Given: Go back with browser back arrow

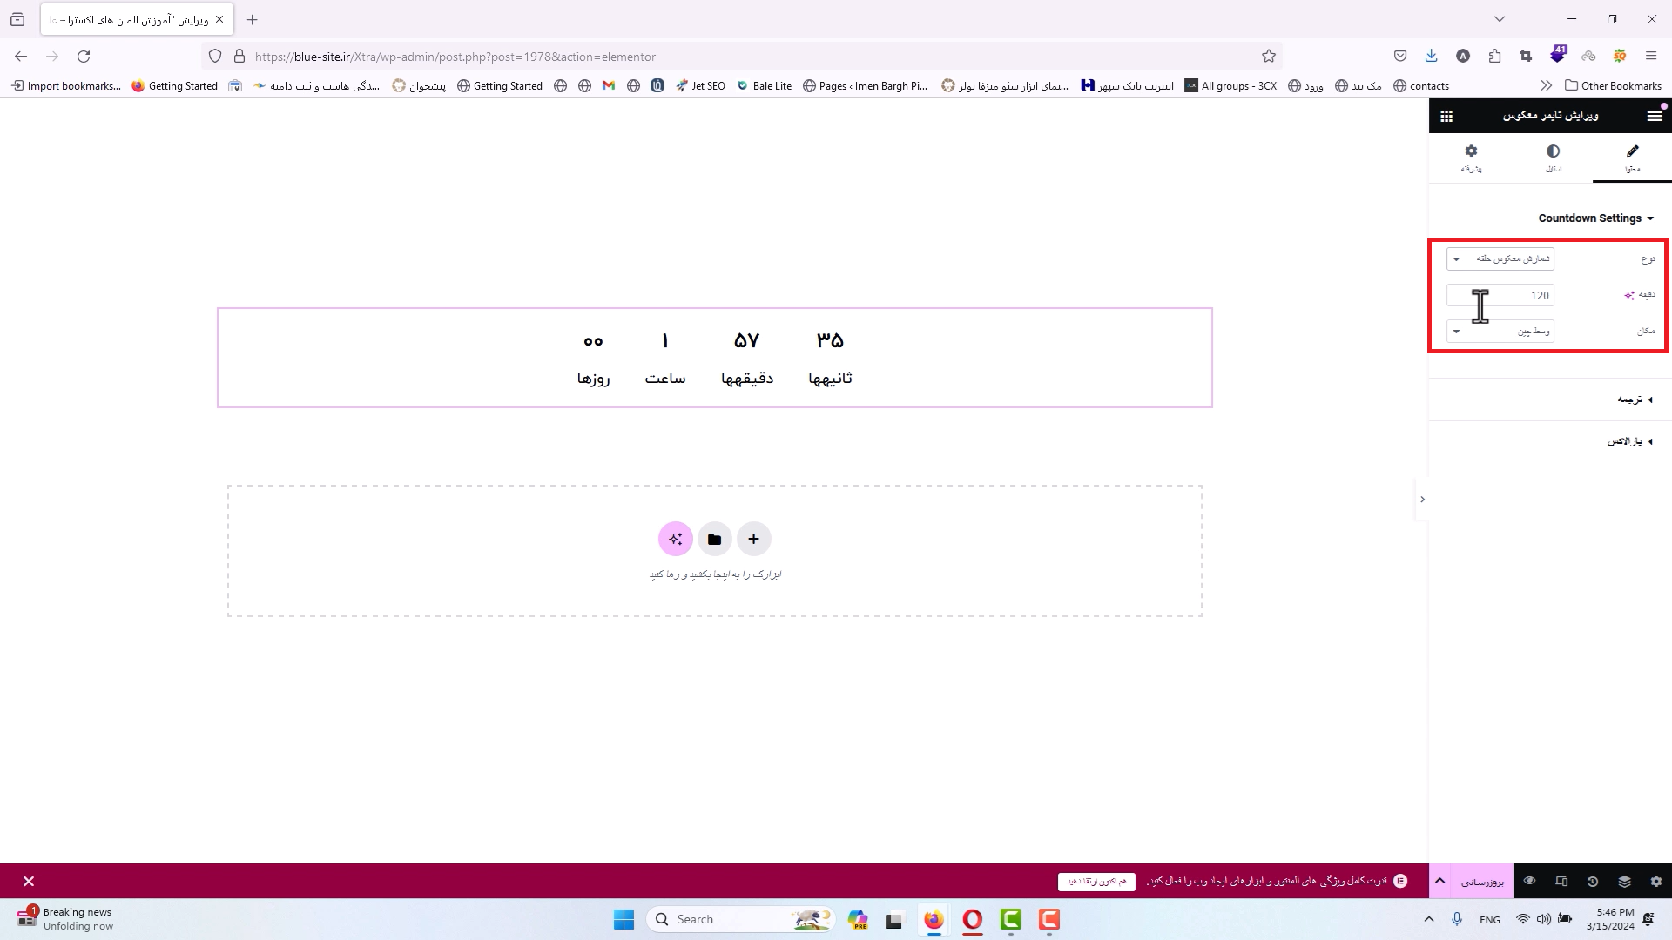Looking at the screenshot, I should [x=21, y=57].
